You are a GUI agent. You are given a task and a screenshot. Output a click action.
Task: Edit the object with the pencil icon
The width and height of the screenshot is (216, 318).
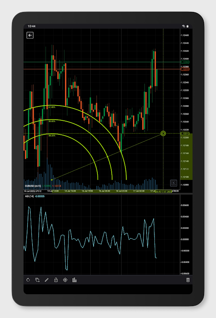point(46,280)
